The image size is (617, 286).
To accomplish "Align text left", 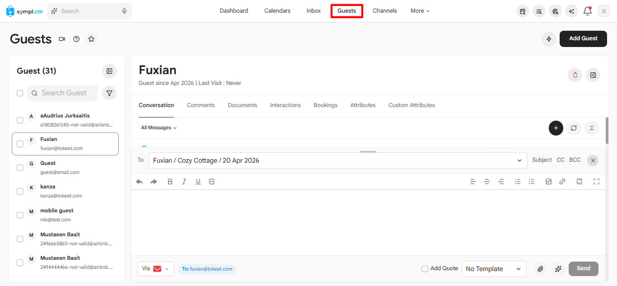I will click(473, 182).
